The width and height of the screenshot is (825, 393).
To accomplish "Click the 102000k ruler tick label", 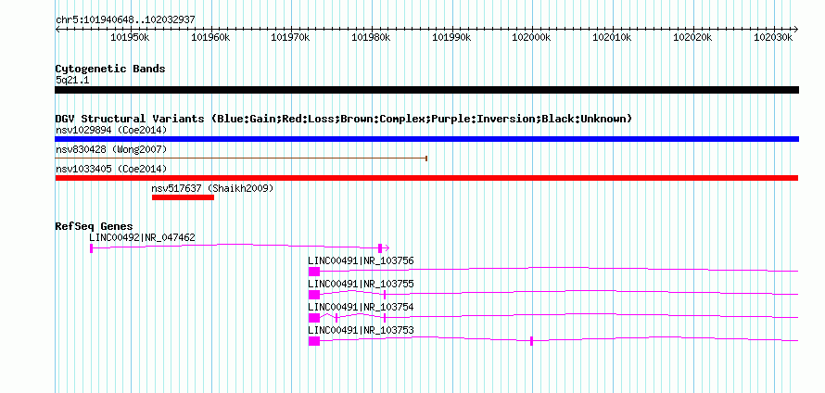I will [x=531, y=37].
